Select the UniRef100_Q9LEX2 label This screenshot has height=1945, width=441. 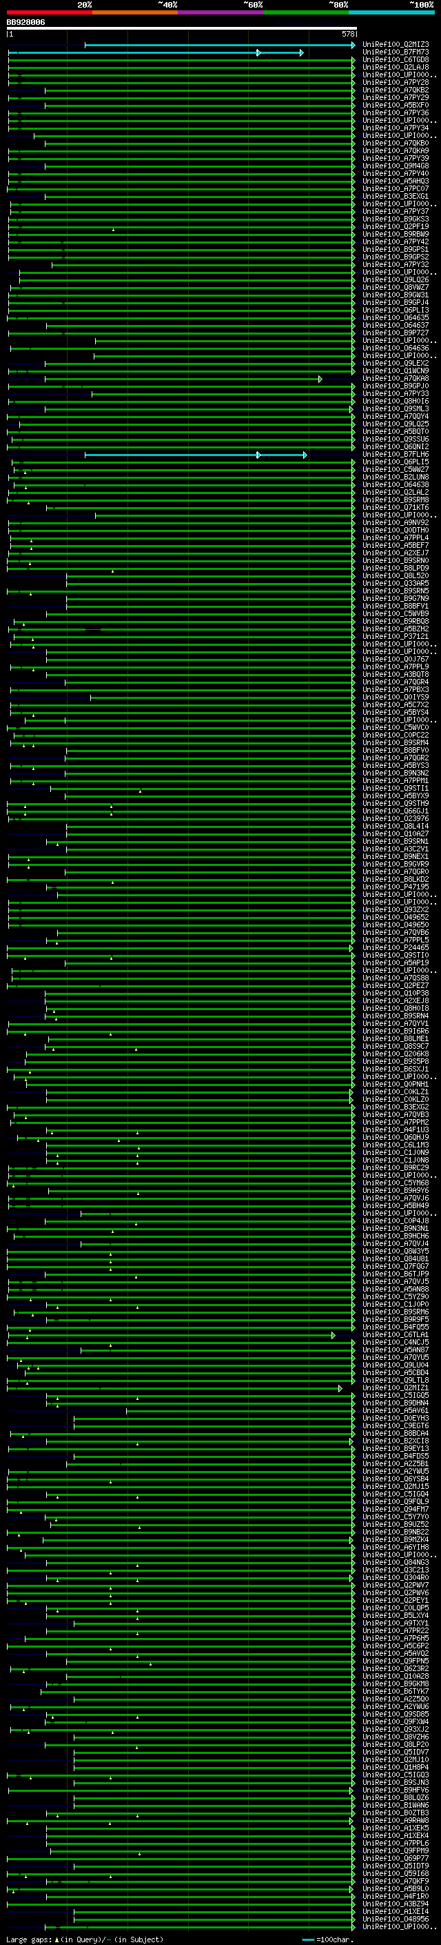pyautogui.click(x=396, y=363)
